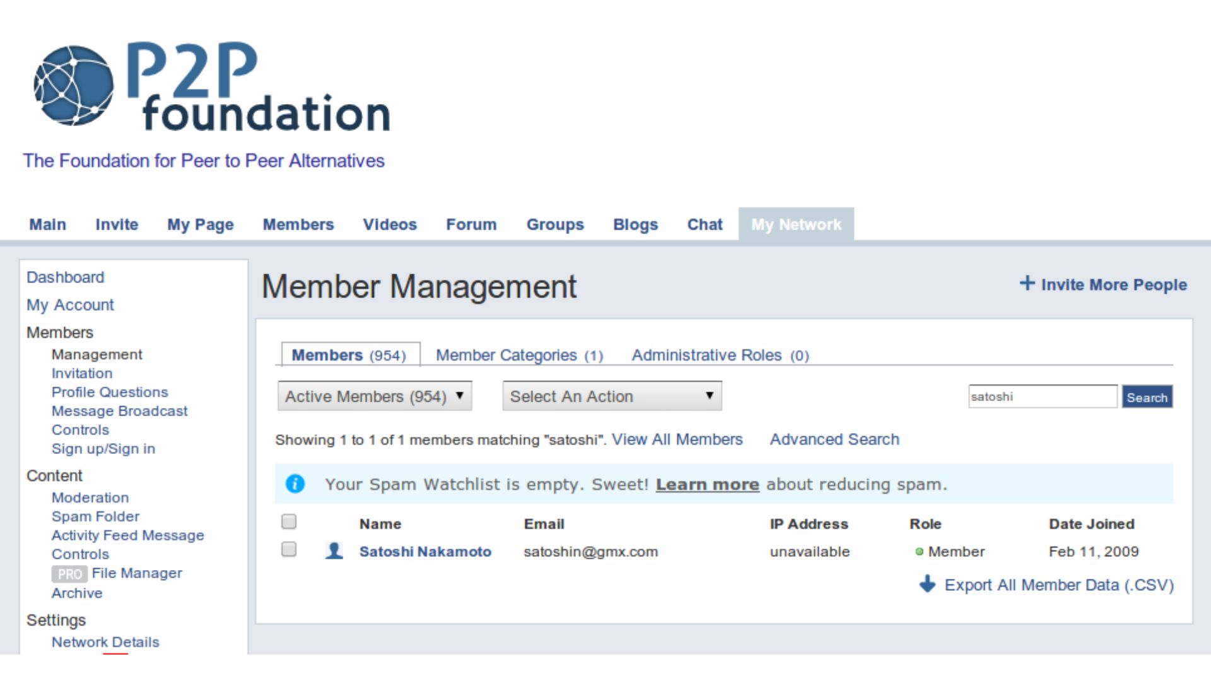Image resolution: width=1211 pixels, height=681 pixels.
Task: Open the Spam Folder sidebar link
Action: (x=95, y=516)
